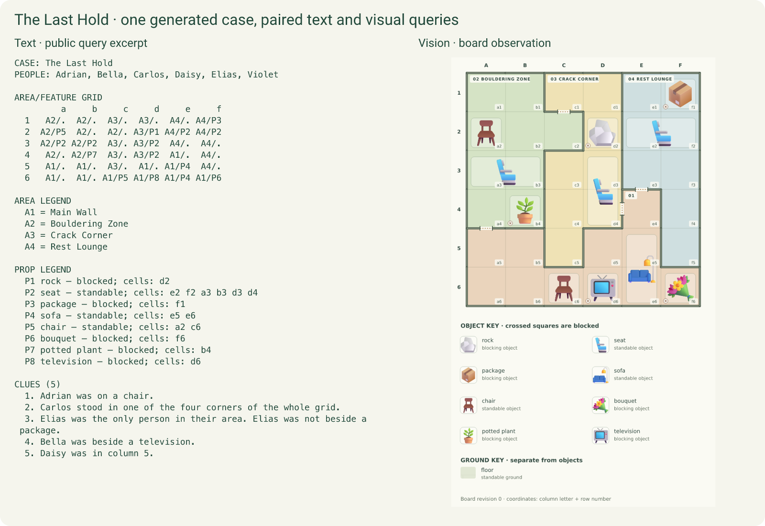Click the 'a1' cell label on the board
Viewport: 765px width, 526px height.
pyautogui.click(x=499, y=107)
